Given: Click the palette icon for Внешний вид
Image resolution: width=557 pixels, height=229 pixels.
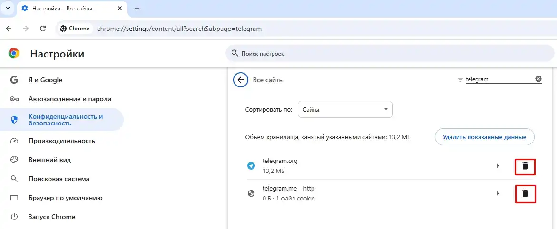Looking at the screenshot, I should 14,160.
